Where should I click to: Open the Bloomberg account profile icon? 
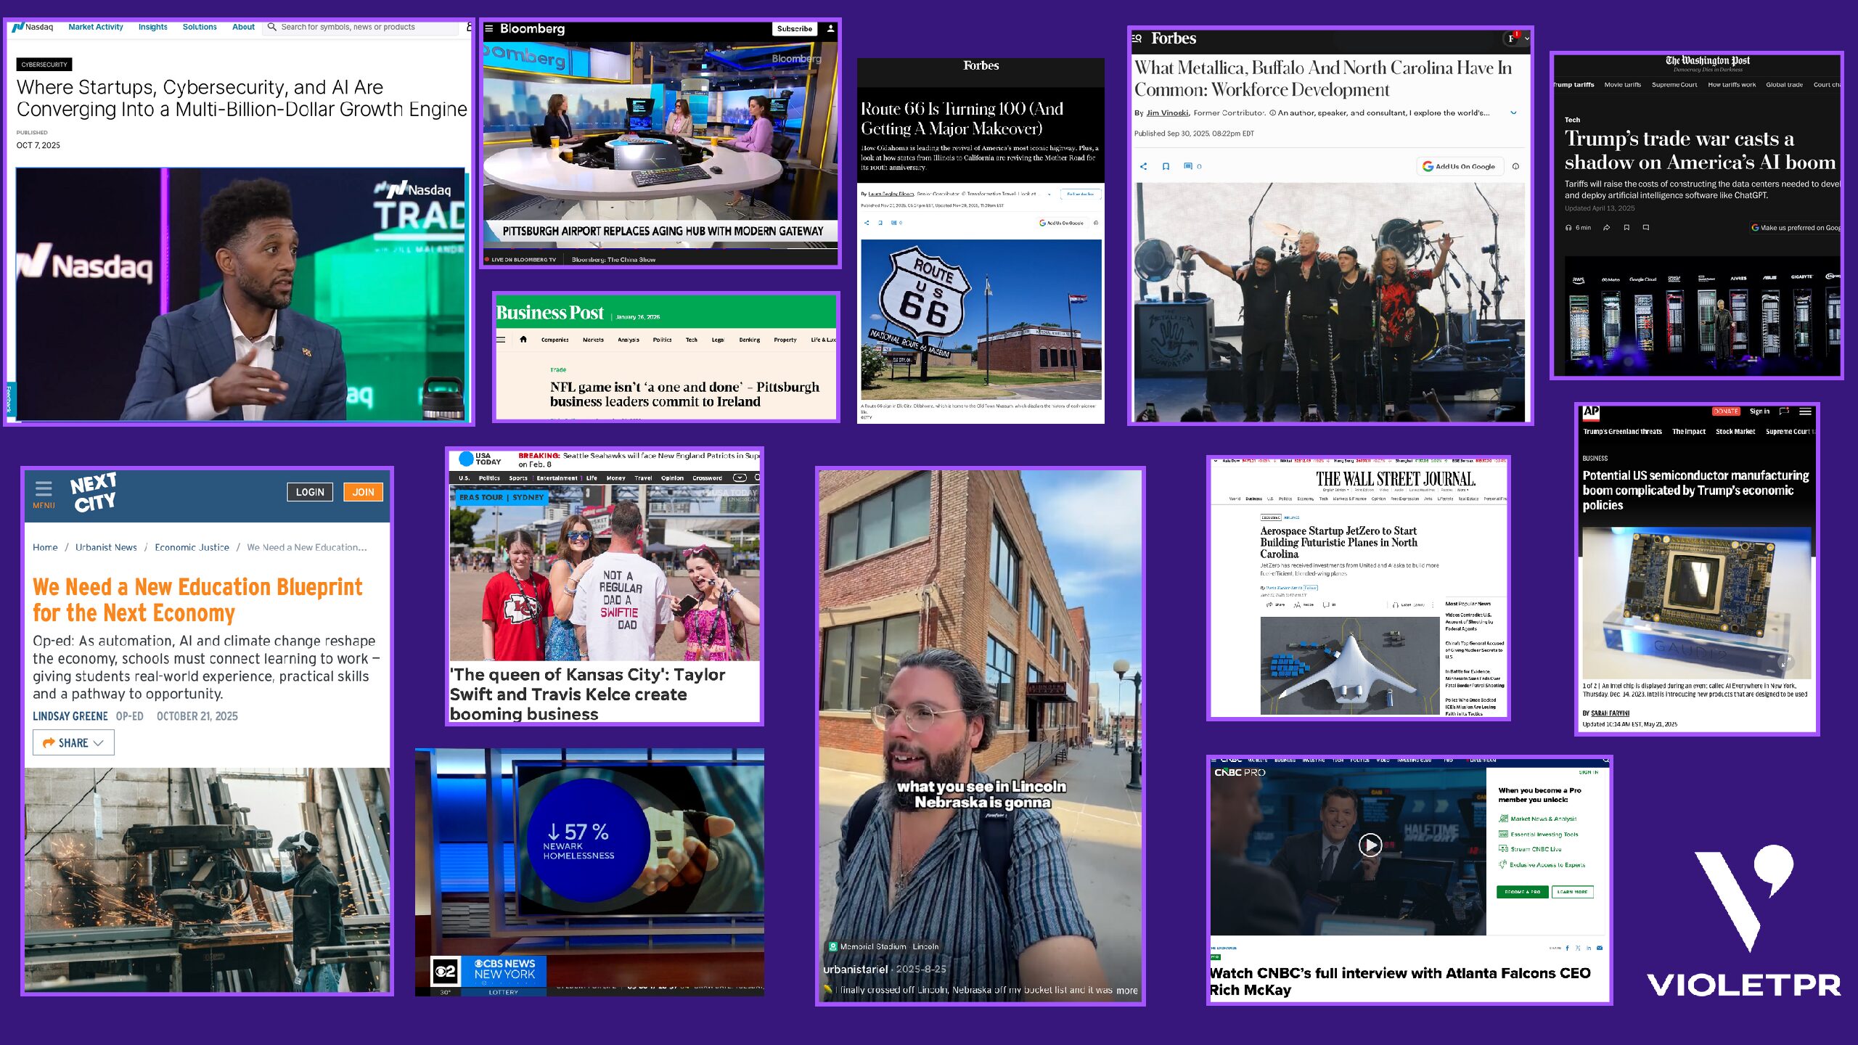[830, 29]
